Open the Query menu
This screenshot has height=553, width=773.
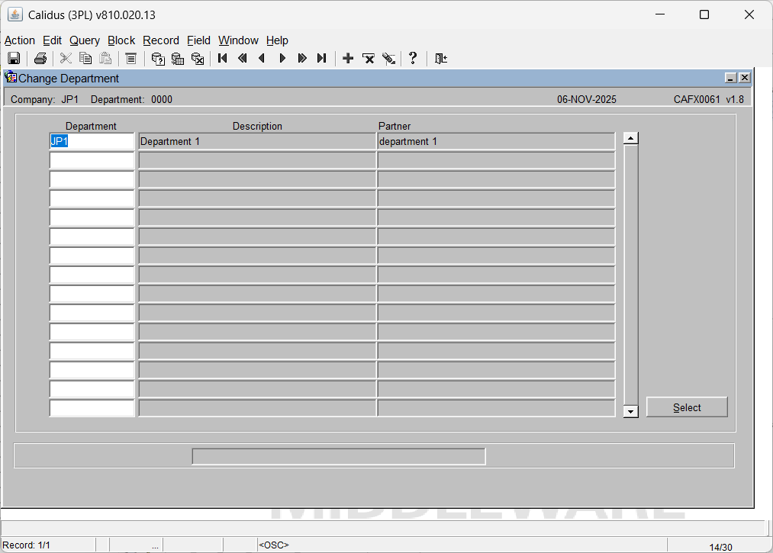pos(84,40)
